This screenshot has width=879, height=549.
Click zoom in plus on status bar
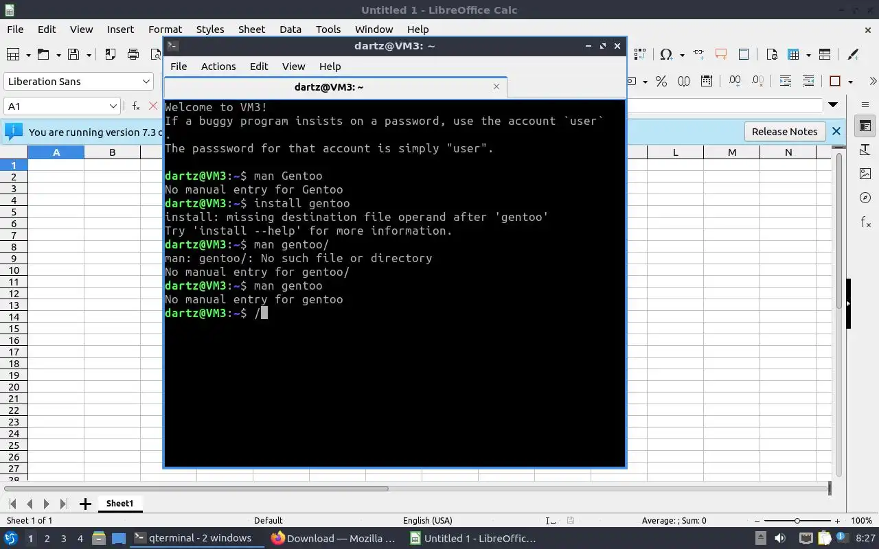837,521
